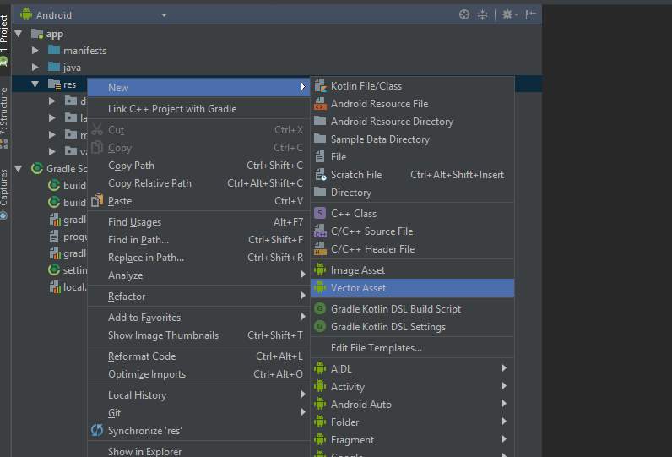
Task: Click the collapse all icon in Project toolbar
Action: click(483, 14)
